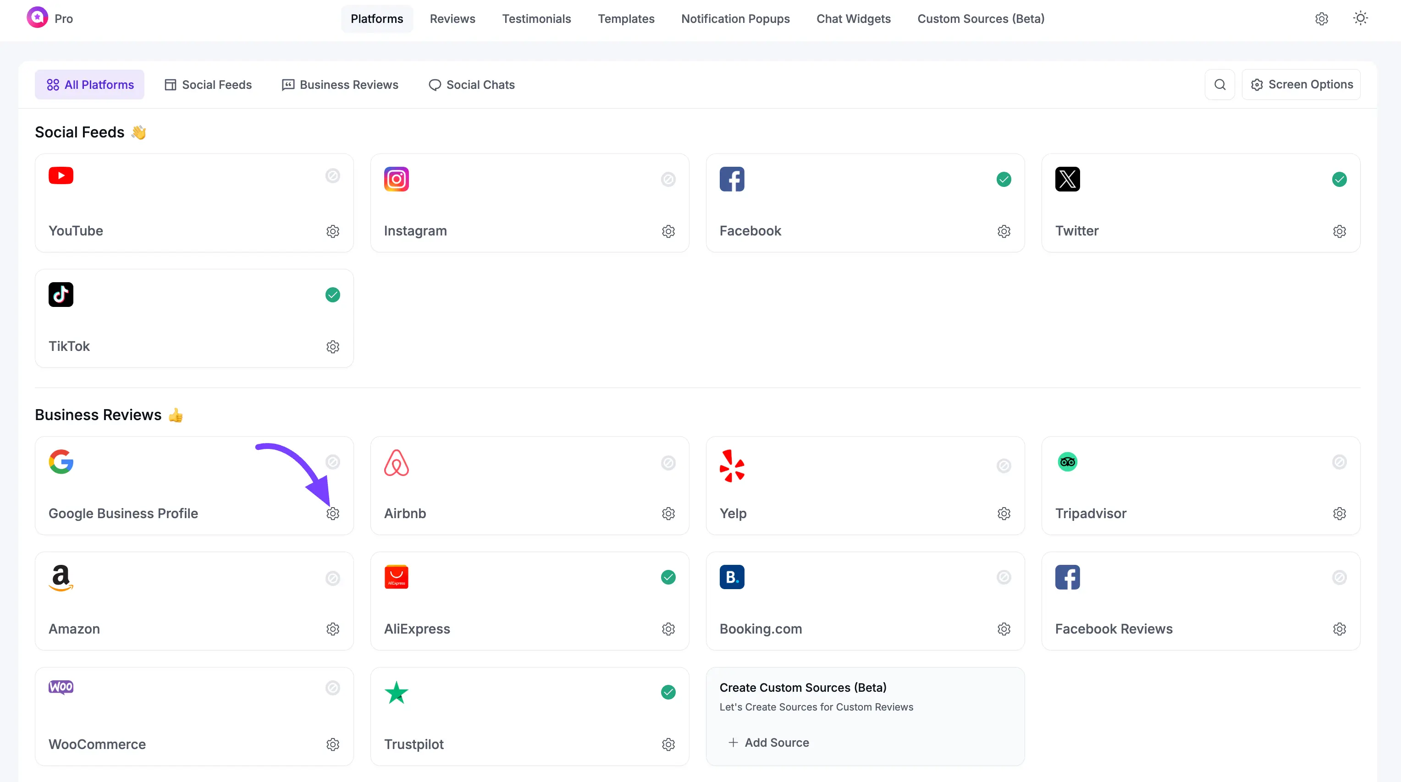Open the global settings gear

click(x=1322, y=18)
